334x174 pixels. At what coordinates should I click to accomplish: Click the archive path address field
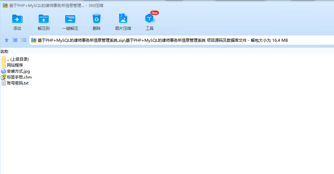[x=182, y=40]
